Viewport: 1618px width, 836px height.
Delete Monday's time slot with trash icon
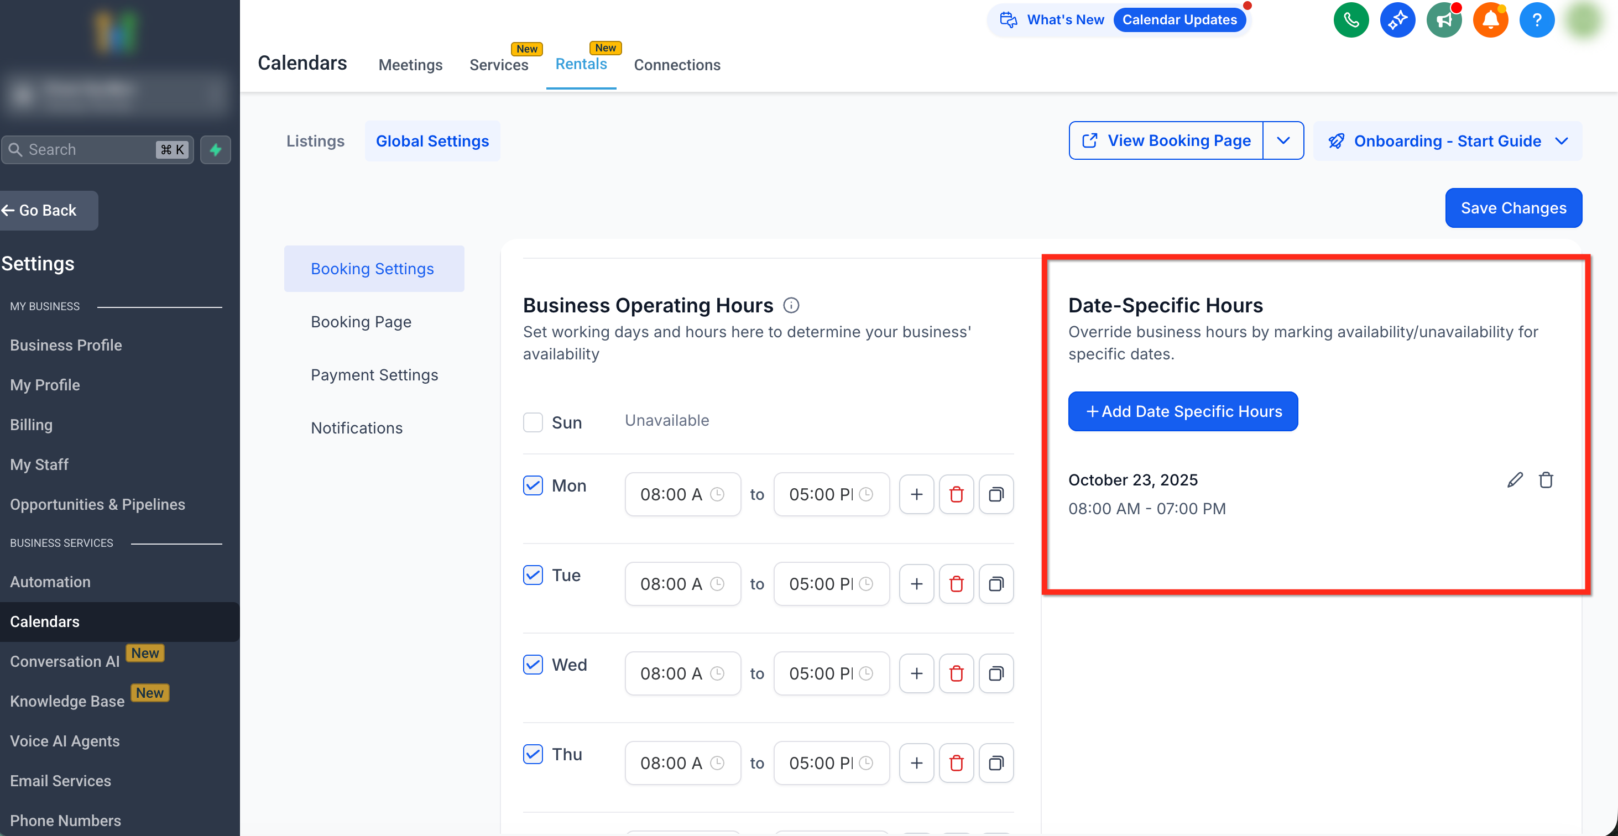point(956,494)
